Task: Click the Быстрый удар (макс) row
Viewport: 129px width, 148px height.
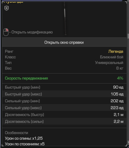Action: [x=64, y=94]
